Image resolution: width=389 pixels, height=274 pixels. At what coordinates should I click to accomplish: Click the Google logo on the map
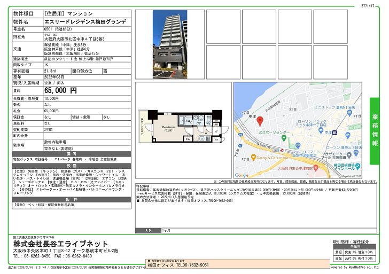pyautogui.click(x=242, y=175)
